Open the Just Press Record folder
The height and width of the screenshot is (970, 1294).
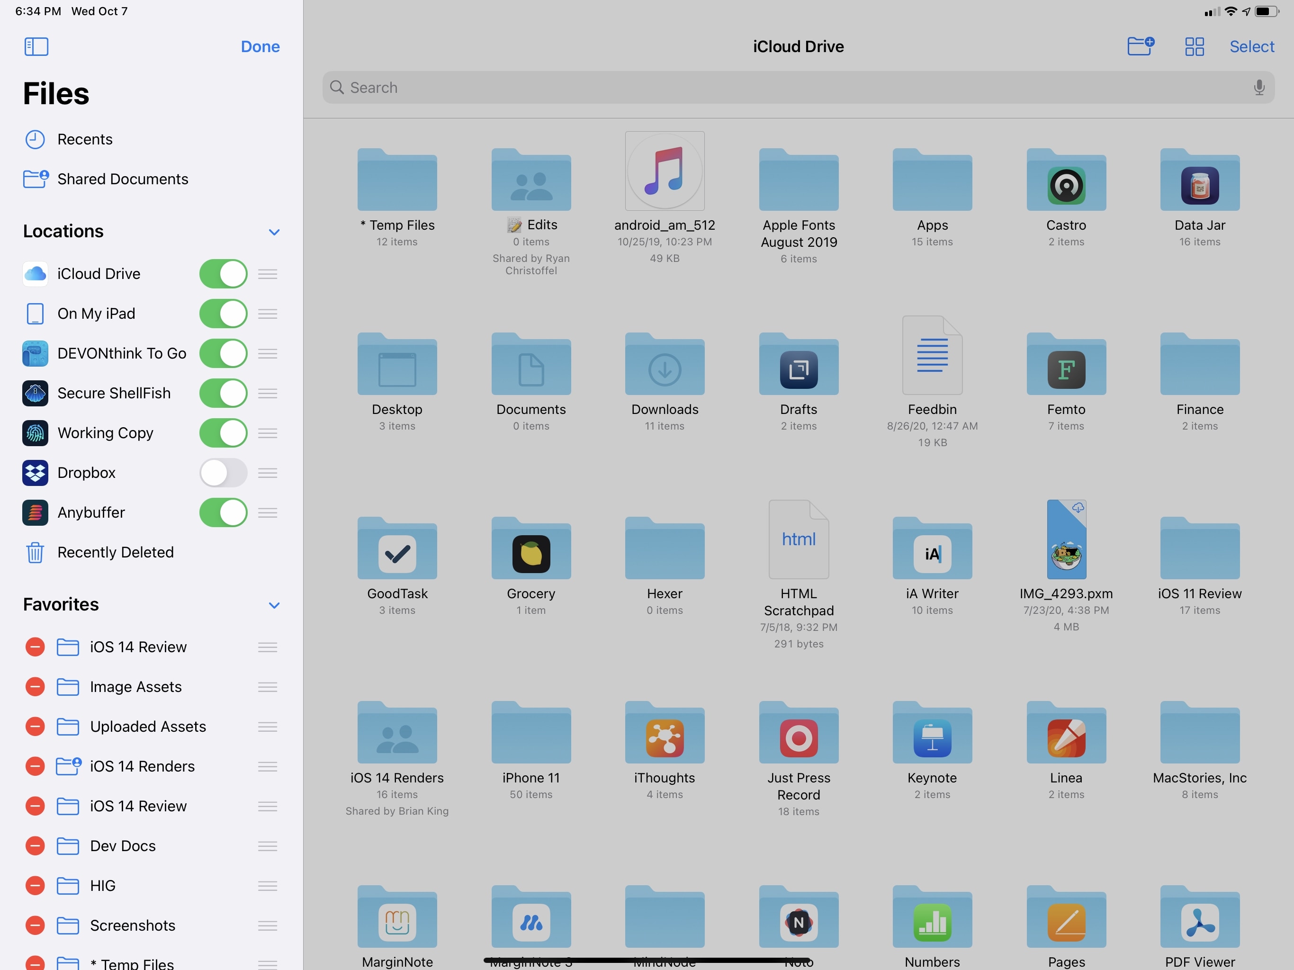click(x=799, y=732)
